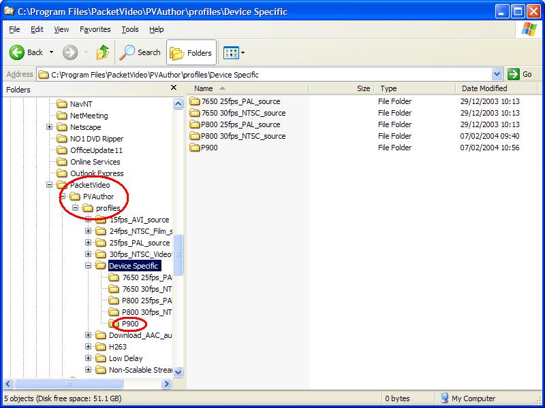The width and height of the screenshot is (545, 408).
Task: Expand the Non-Scalable Stream tree node
Action: (89, 370)
